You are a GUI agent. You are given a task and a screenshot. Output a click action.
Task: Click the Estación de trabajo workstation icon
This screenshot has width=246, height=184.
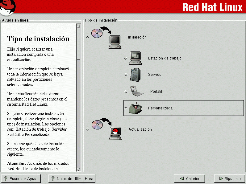click(135, 58)
